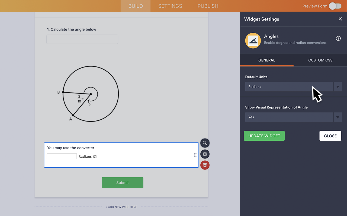Open the SETTINGS tab in the top bar
347x216 pixels.
click(170, 6)
